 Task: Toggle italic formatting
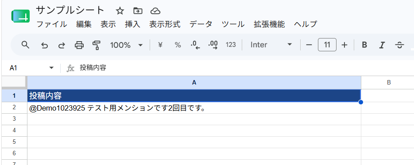coord(382,45)
